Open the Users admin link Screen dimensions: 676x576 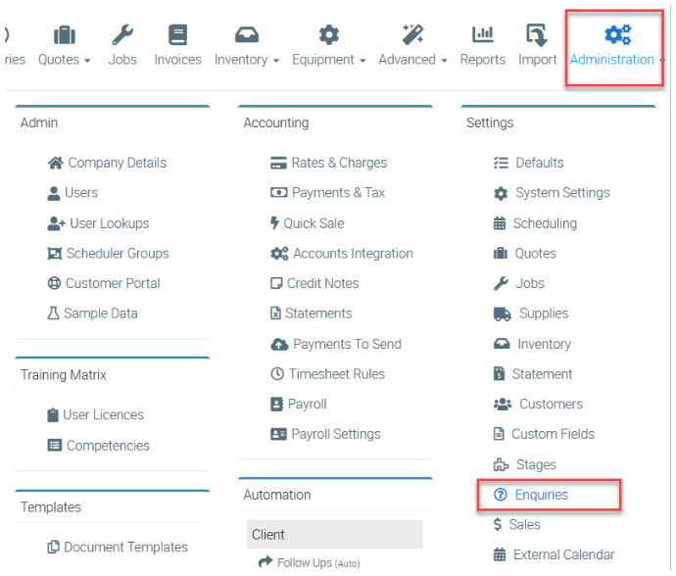click(x=81, y=193)
